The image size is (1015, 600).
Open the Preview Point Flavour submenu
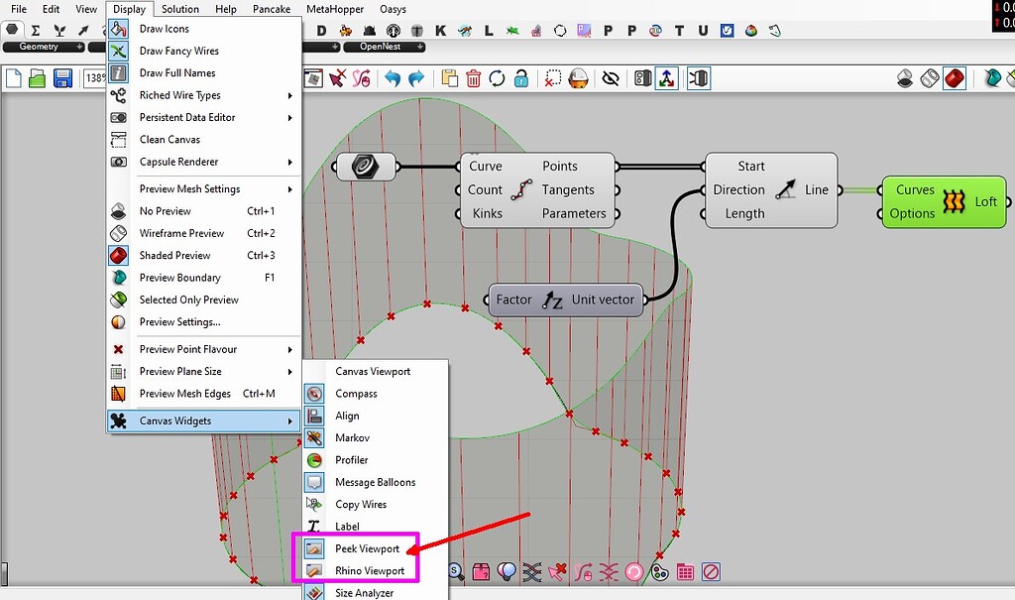[191, 349]
